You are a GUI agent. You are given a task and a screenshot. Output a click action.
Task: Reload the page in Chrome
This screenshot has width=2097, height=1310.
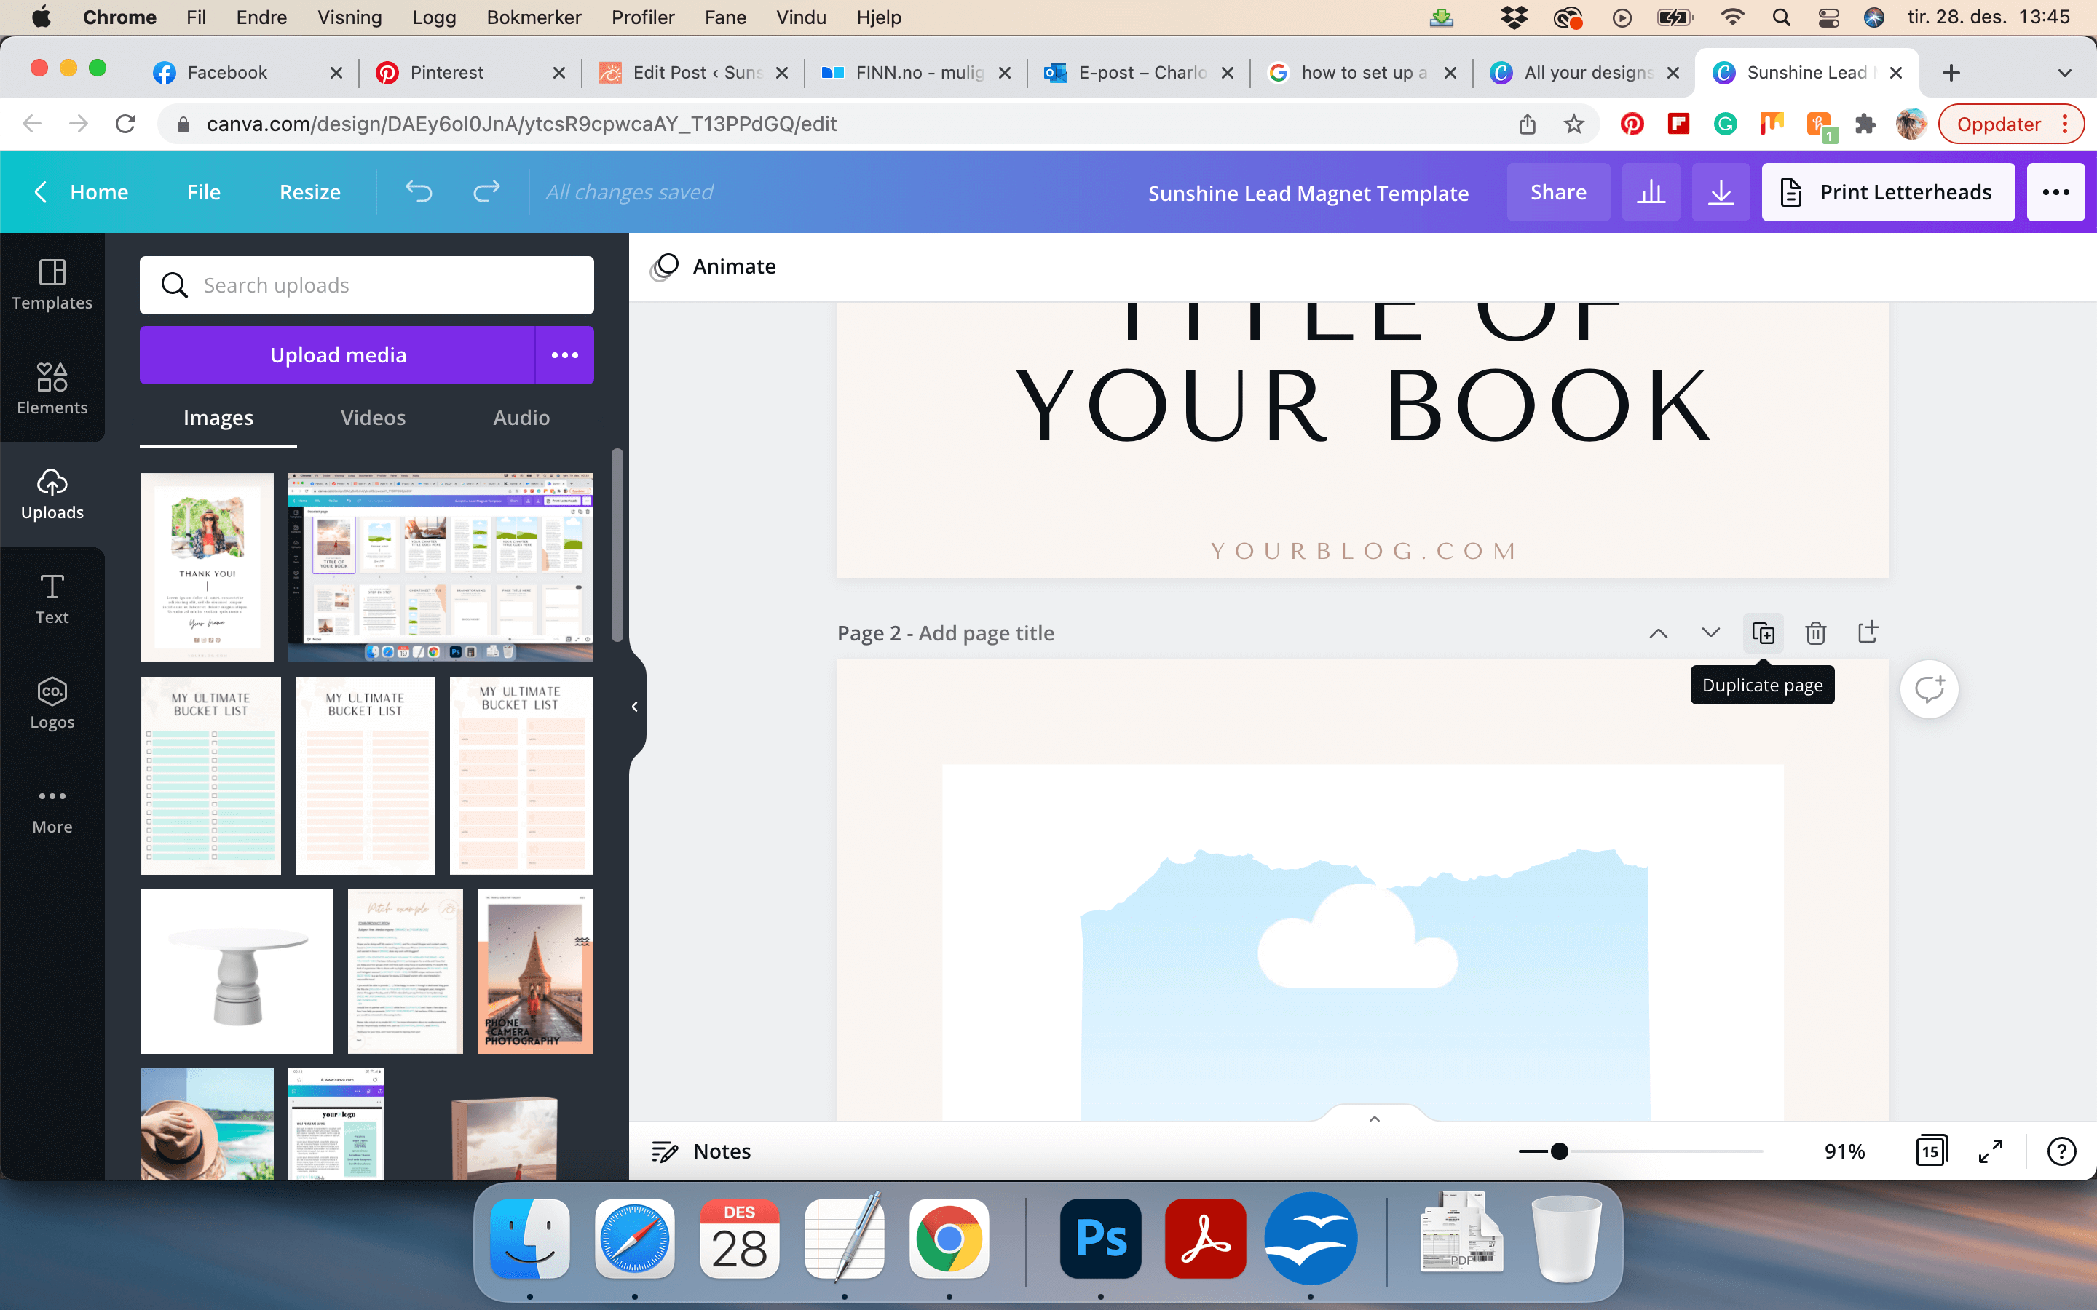click(126, 124)
